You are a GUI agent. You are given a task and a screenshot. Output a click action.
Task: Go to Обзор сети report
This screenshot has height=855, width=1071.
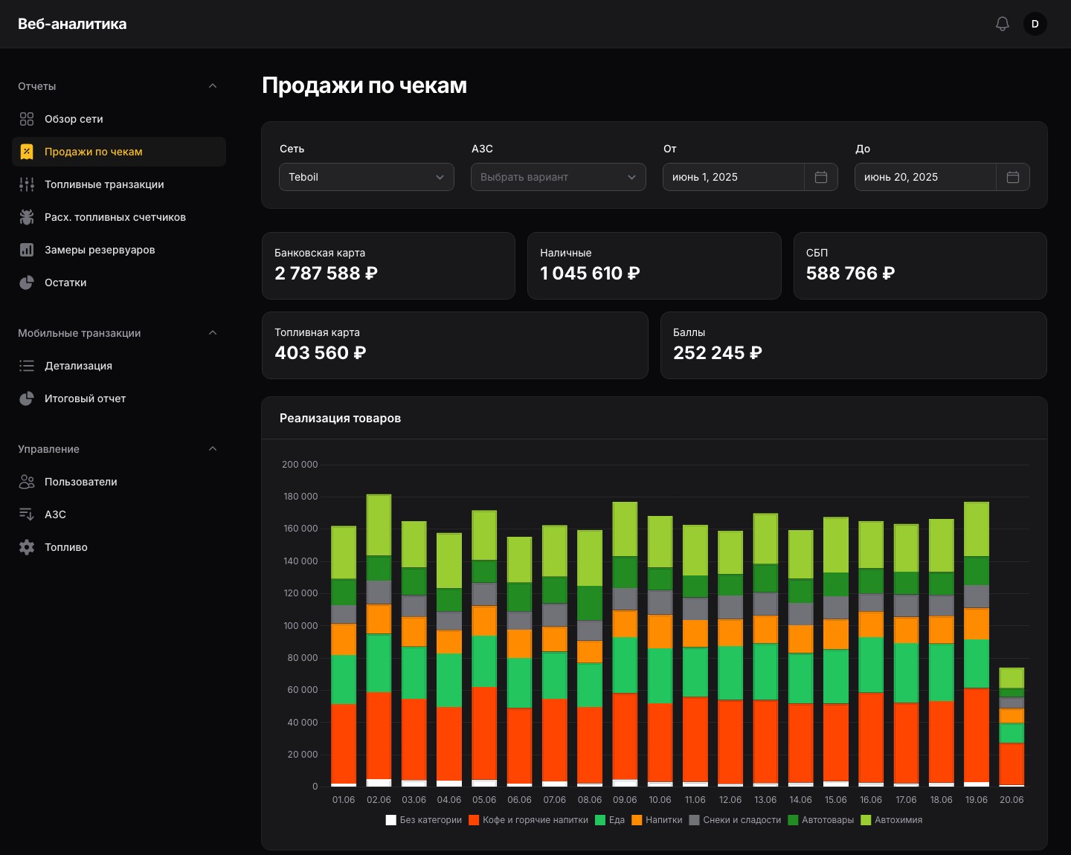click(119, 119)
